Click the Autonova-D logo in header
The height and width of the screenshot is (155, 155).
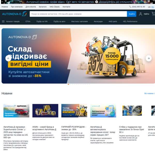click(14, 14)
